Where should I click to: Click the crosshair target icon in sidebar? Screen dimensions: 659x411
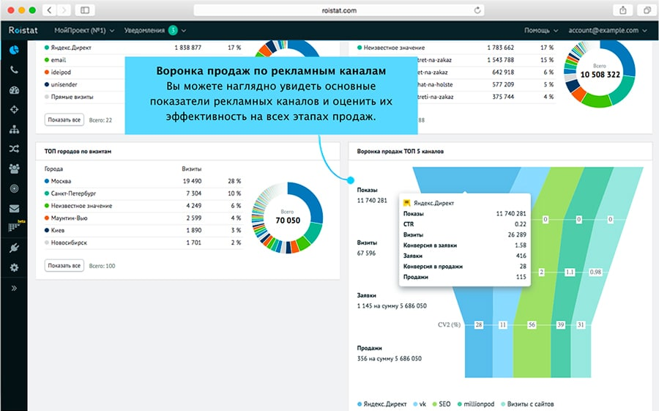(14, 109)
